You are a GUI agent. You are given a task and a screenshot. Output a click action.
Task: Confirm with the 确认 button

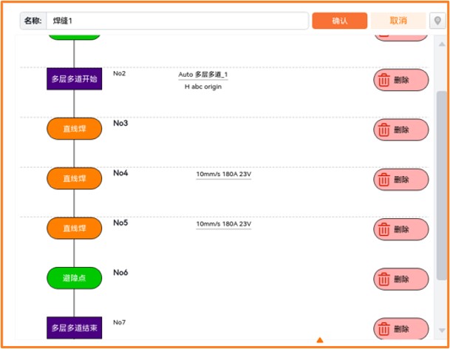point(339,21)
